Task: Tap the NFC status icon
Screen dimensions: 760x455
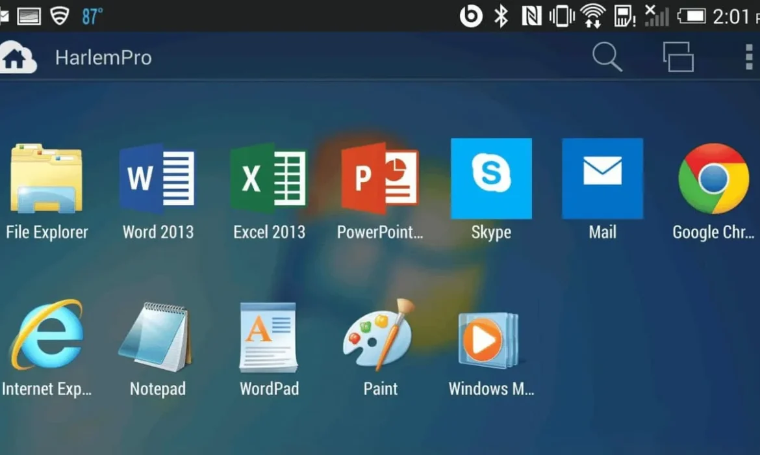Action: point(531,16)
